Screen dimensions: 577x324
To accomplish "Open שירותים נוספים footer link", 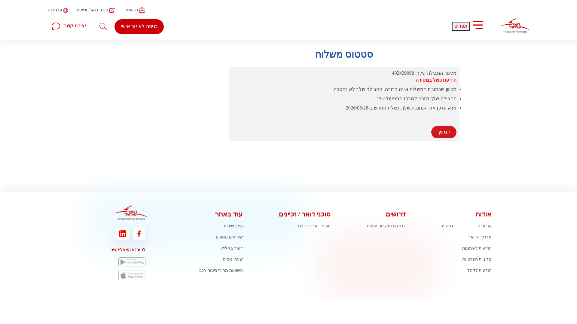I will (229, 237).
